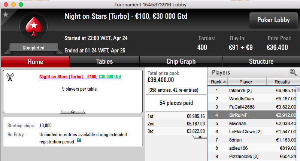The width and height of the screenshot is (300, 161).
Task: Collapse the tournament description panel
Action: click(x=73, y=112)
